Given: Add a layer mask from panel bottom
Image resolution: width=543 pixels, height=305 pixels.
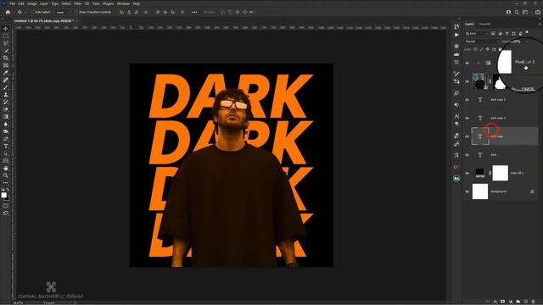Looking at the screenshot, I should [x=503, y=302].
